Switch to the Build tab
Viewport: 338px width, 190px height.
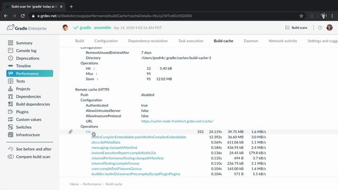(x=80, y=41)
